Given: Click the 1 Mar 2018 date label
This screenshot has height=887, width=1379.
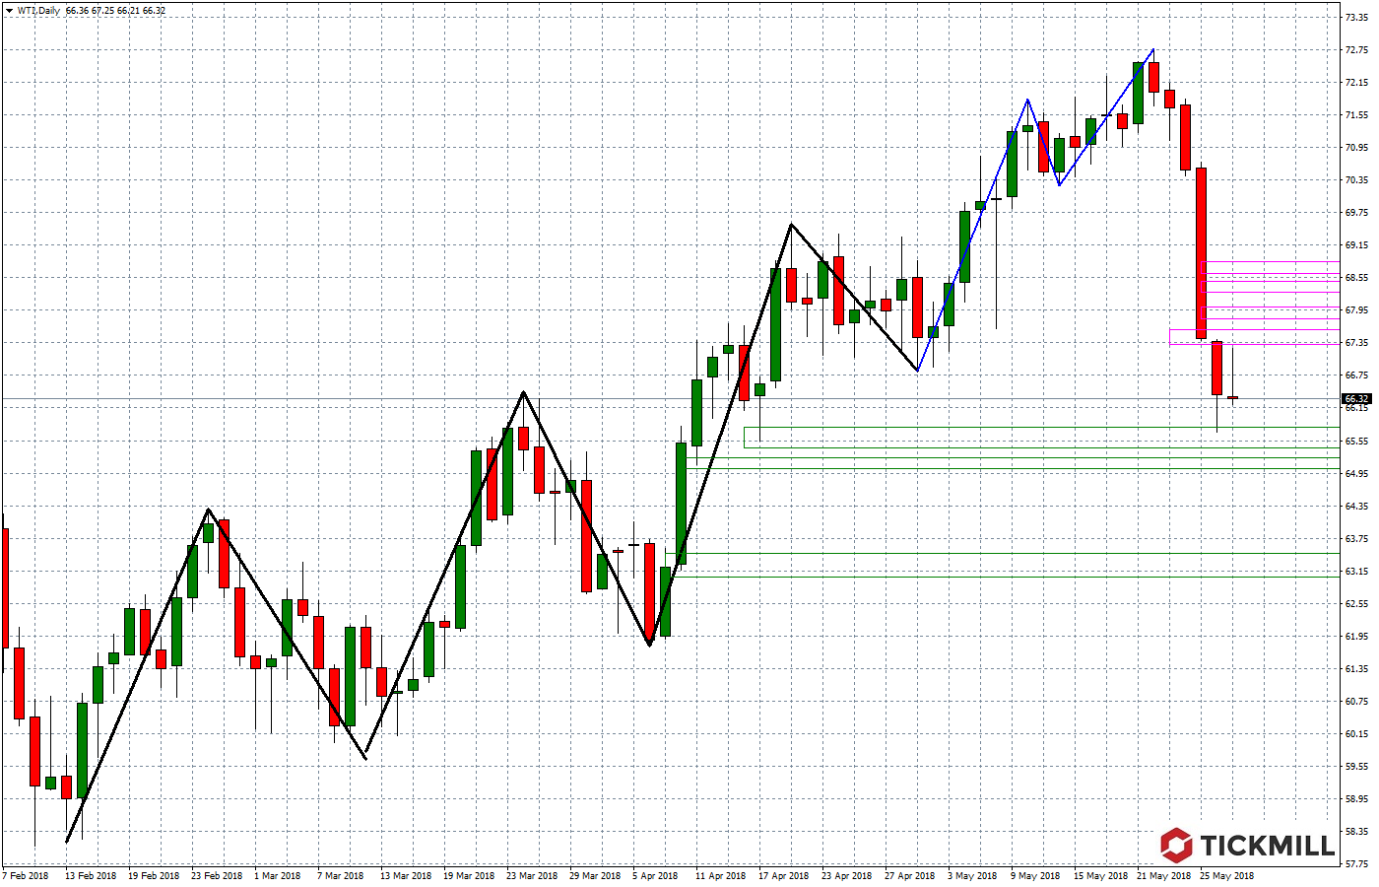Looking at the screenshot, I should coord(278,875).
